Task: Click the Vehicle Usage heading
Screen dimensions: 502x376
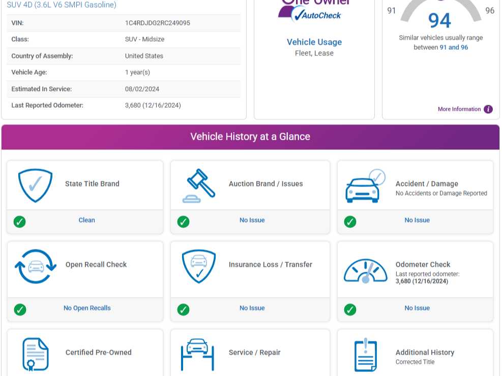Action: pyautogui.click(x=314, y=42)
